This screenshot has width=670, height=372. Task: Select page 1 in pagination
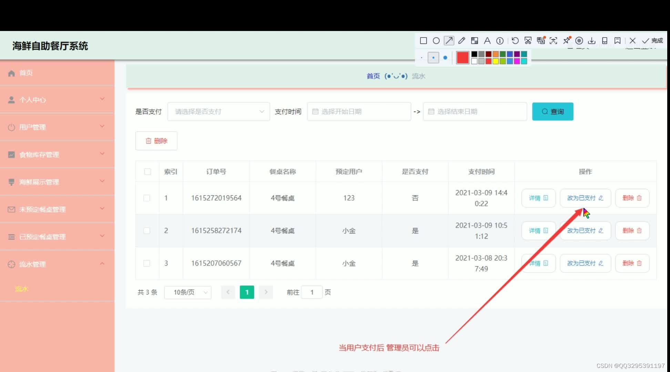[x=247, y=292]
